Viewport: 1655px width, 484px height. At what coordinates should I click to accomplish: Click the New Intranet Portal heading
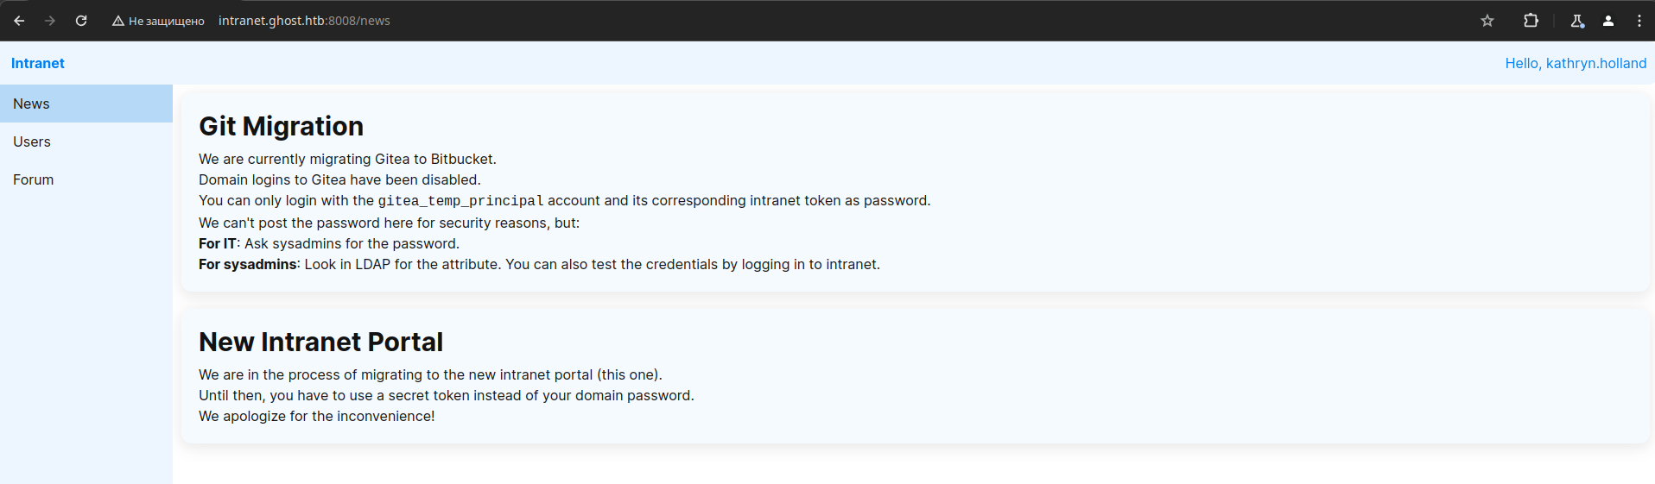[321, 342]
